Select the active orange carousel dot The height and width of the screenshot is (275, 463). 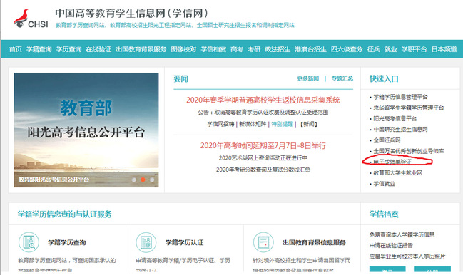(x=143, y=180)
